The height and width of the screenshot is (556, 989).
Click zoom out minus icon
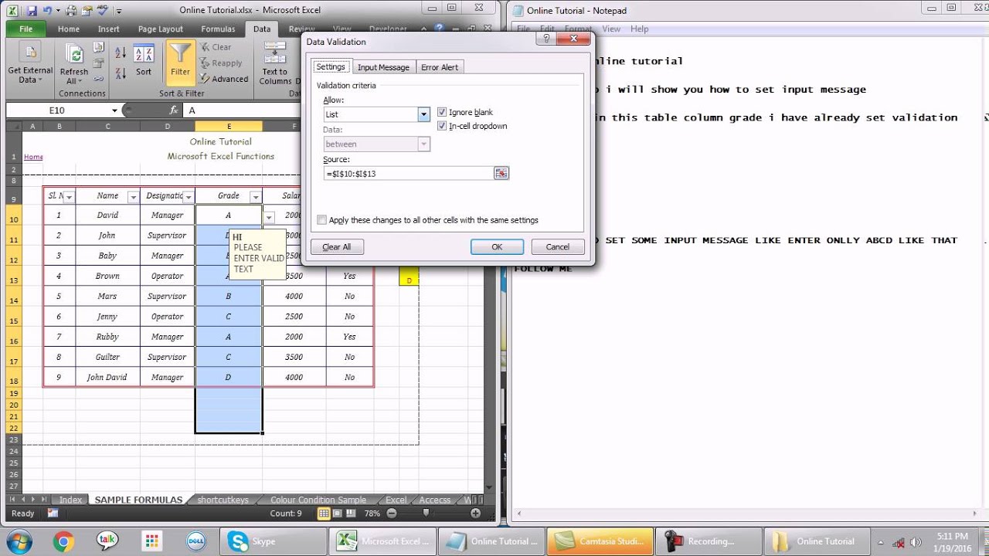point(392,514)
